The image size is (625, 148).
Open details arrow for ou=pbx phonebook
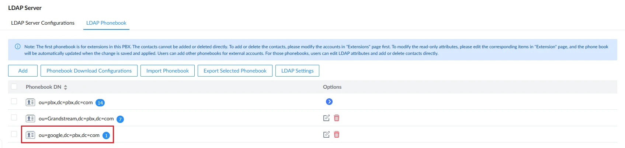[329, 102]
